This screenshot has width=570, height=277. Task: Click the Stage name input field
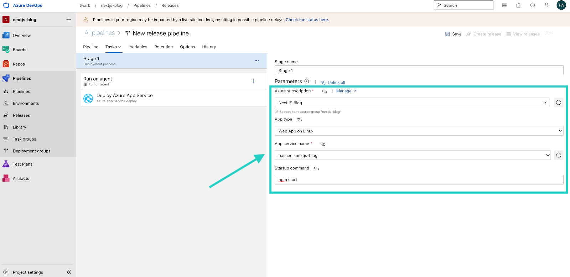click(419, 70)
